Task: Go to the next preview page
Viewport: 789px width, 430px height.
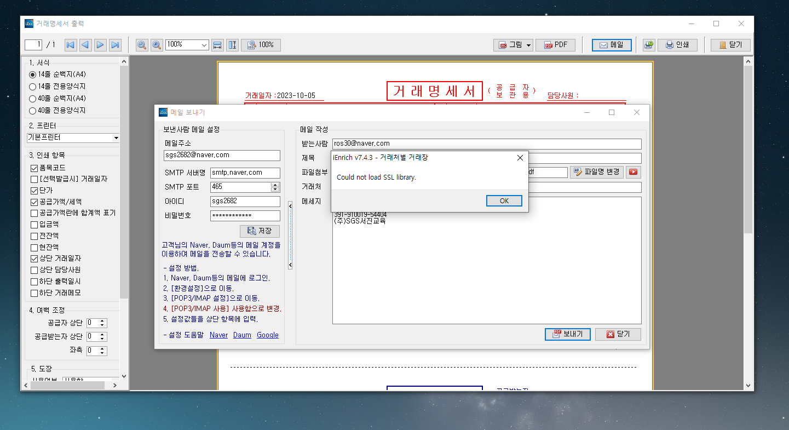Action: (100, 45)
